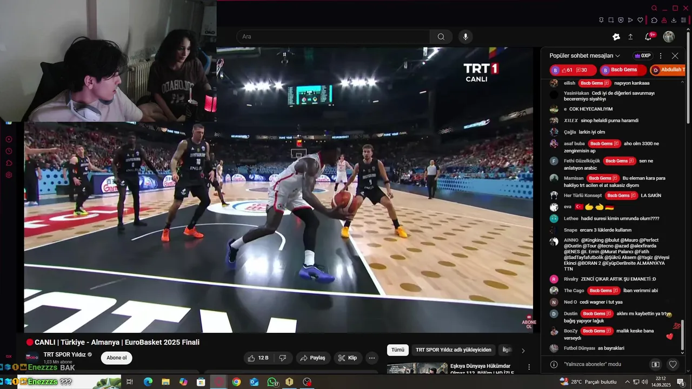The height and width of the screenshot is (389, 692).
Task: Click the Klip scissors button
Action: click(348, 358)
